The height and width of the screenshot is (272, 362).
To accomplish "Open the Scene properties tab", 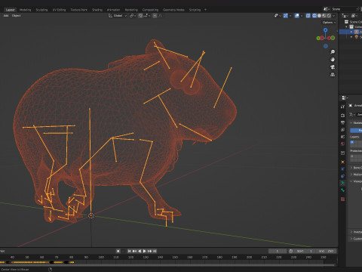I will tap(342, 137).
